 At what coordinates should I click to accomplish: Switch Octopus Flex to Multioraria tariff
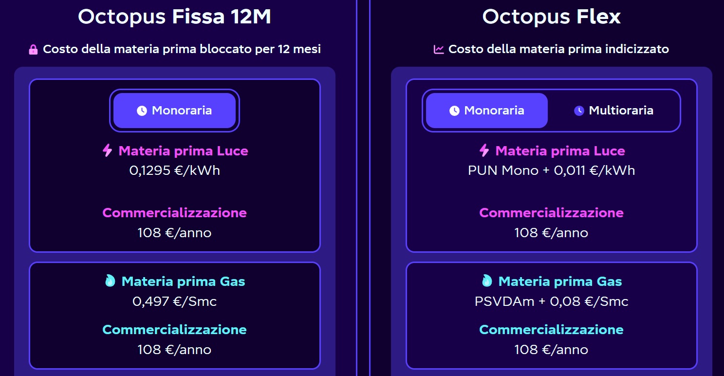tap(614, 111)
